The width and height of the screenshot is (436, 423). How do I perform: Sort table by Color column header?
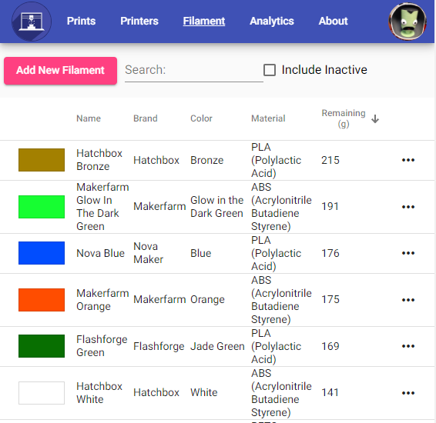click(201, 118)
